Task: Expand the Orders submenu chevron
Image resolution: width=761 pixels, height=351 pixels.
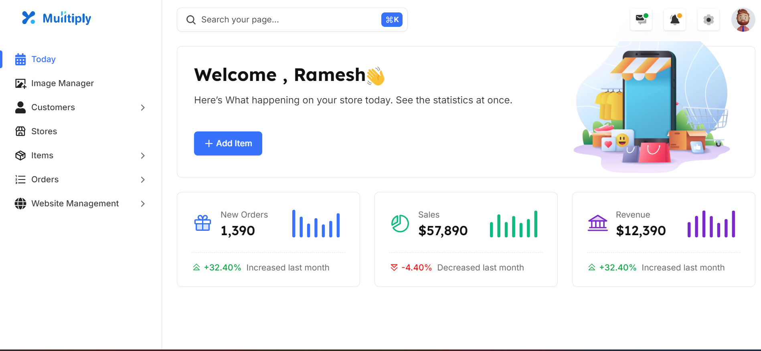Action: click(x=143, y=180)
